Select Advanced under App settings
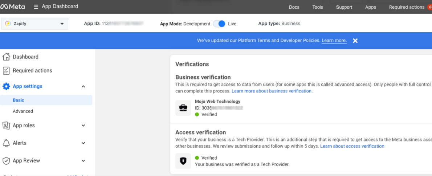This screenshot has width=432, height=176. click(23, 111)
